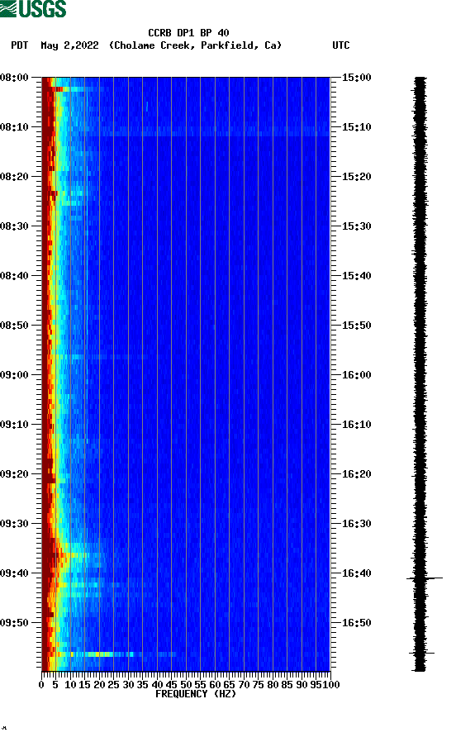
Task: Select the title text 'CCRB DP1 BP 40'
Action: [x=188, y=33]
